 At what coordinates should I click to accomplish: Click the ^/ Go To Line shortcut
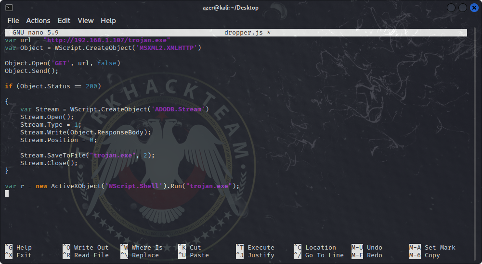[319, 255]
